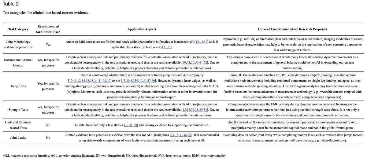367x161 pixels.
Task: Open reference 35 in Jump Tests row
Action: (132, 81)
